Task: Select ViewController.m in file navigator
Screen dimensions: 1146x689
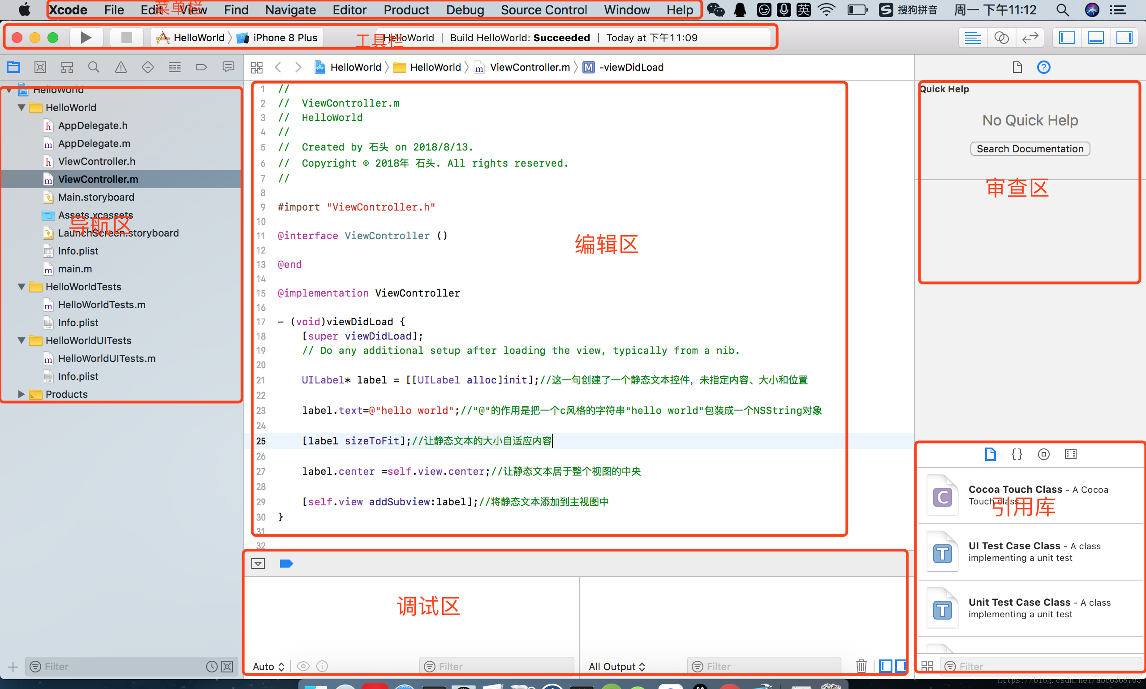Action: tap(99, 179)
